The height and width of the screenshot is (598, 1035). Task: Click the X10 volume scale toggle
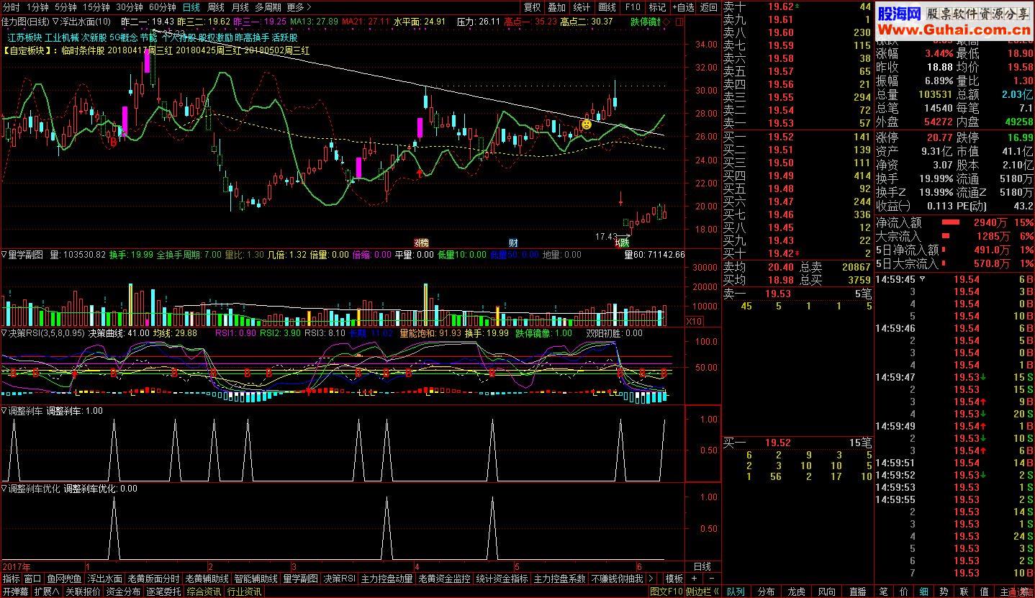click(695, 321)
